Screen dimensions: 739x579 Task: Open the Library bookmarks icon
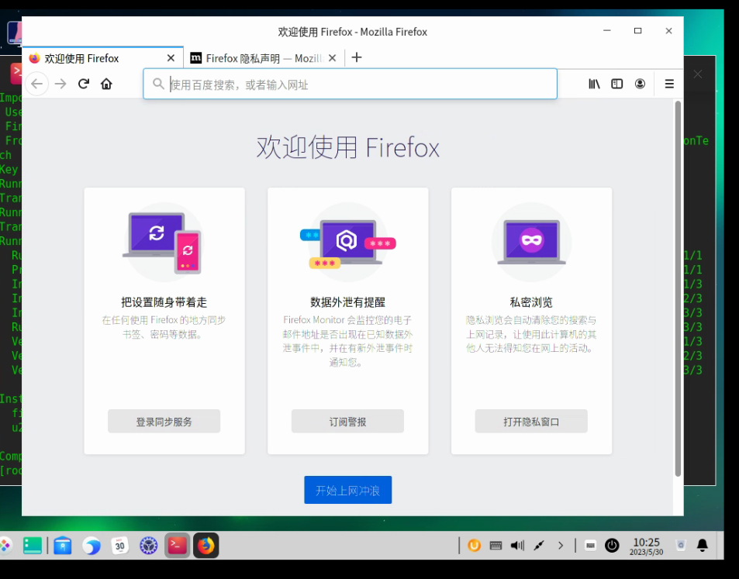594,84
